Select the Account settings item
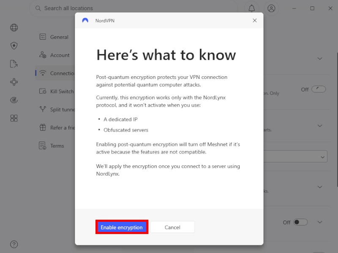The width and height of the screenshot is (338, 253). [55, 55]
